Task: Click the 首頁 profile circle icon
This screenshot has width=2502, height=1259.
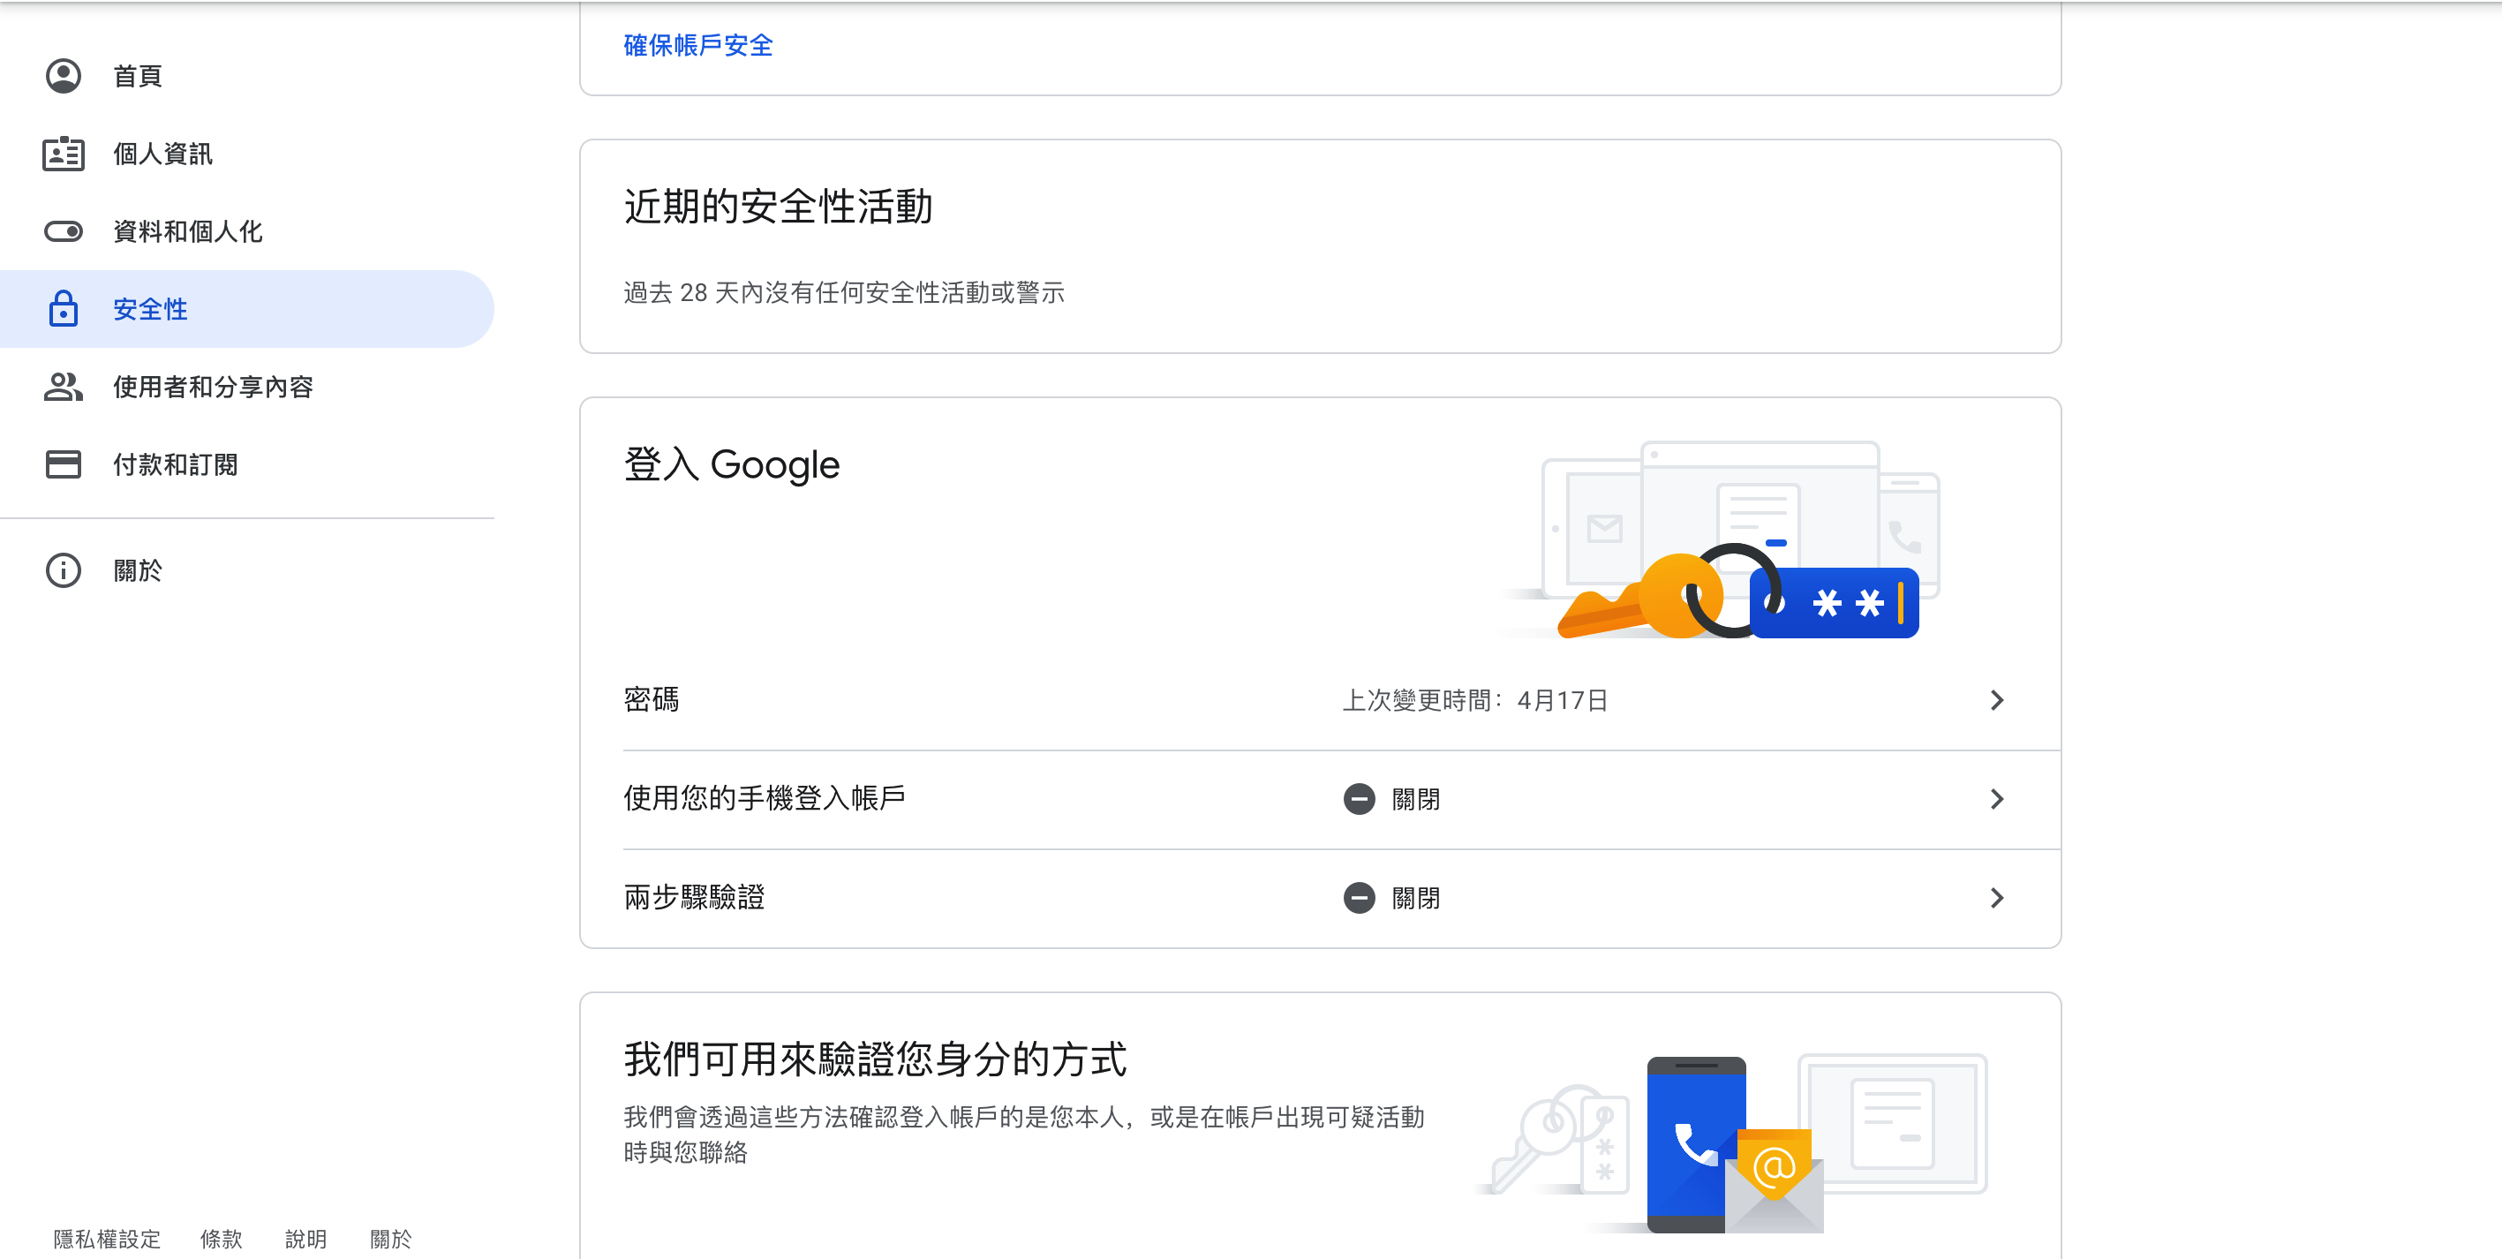Action: [x=64, y=76]
